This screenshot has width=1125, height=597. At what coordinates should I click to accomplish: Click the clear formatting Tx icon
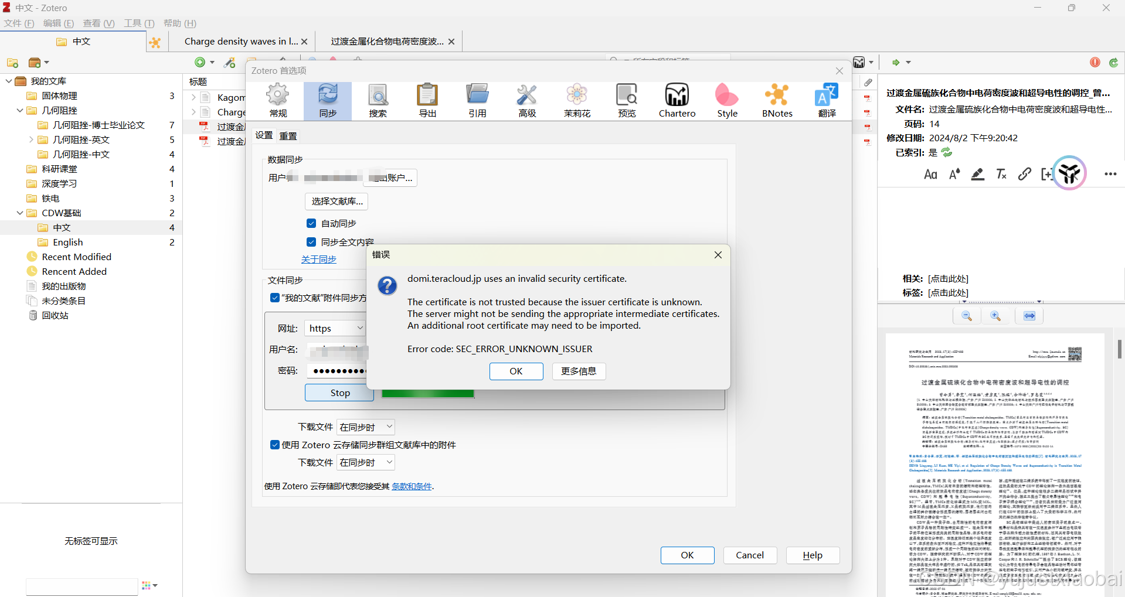click(1001, 174)
